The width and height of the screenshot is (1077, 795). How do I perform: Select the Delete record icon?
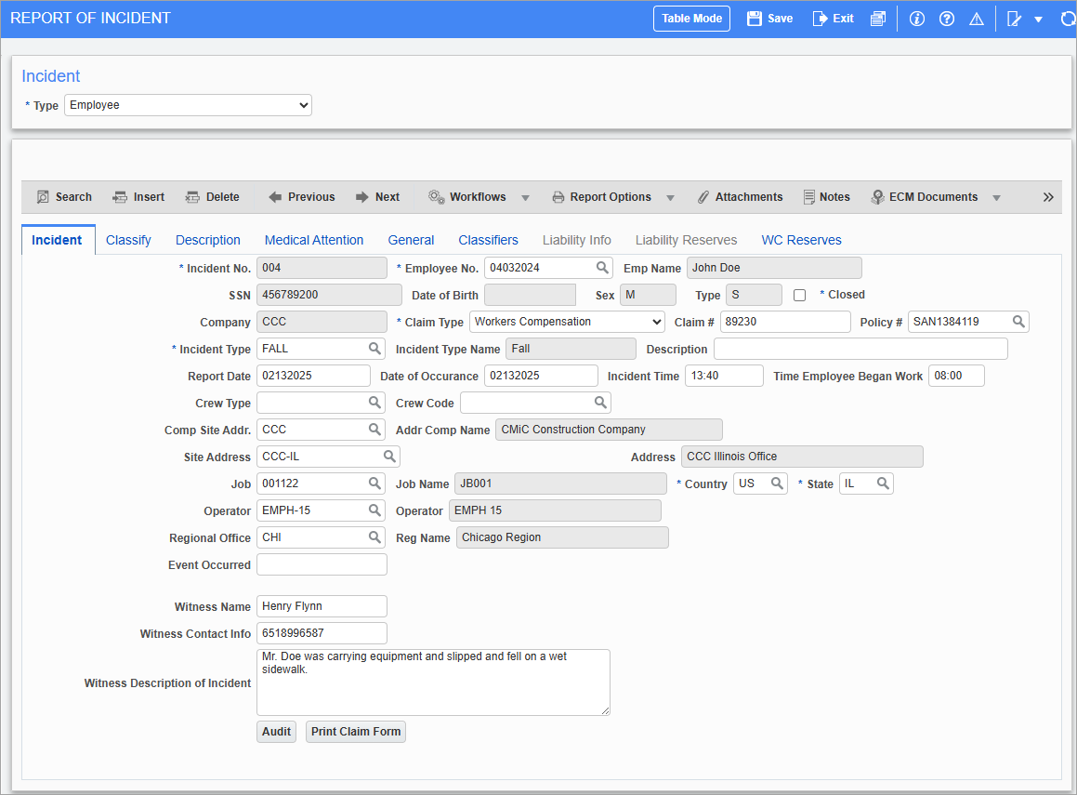pos(212,196)
